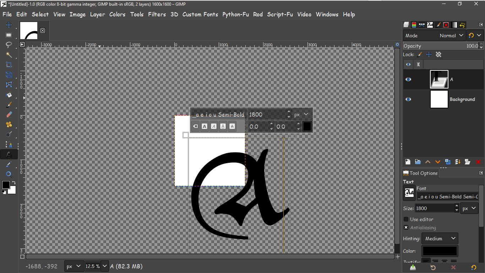Viewport: 485px width, 273px height.
Task: Select the Move tool
Action: (9, 25)
